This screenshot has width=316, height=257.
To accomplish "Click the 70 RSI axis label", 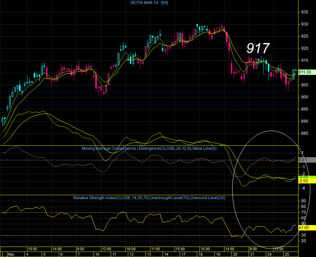I will (303, 212).
